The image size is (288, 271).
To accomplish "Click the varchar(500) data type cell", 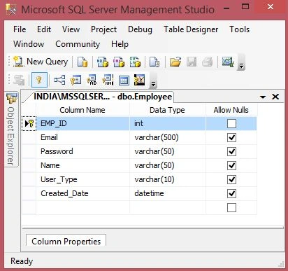I will point(168,137).
